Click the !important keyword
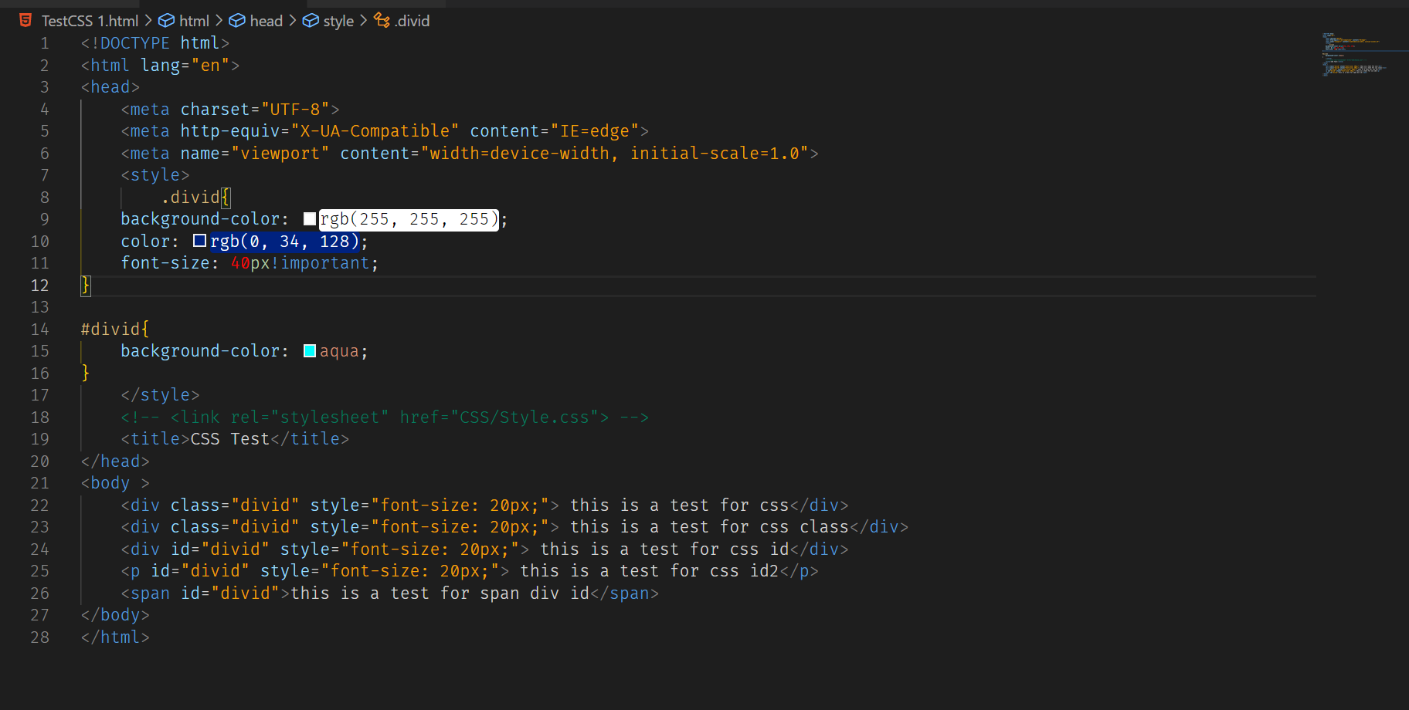The image size is (1409, 710). pyautogui.click(x=320, y=263)
